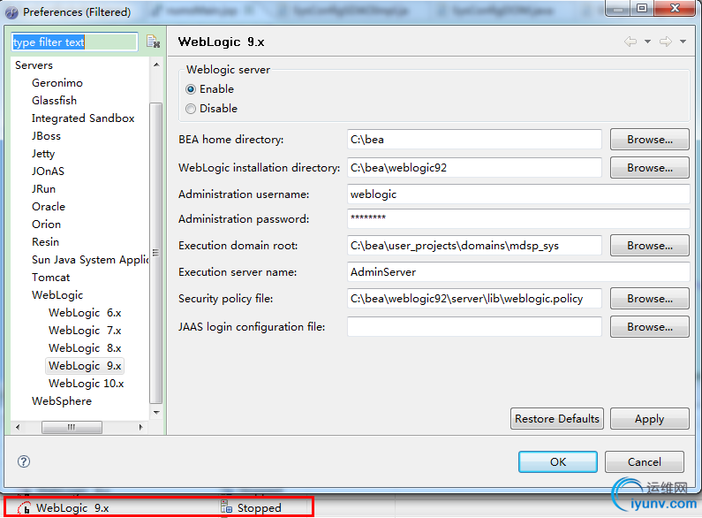Select Orion in the tree

tap(46, 224)
